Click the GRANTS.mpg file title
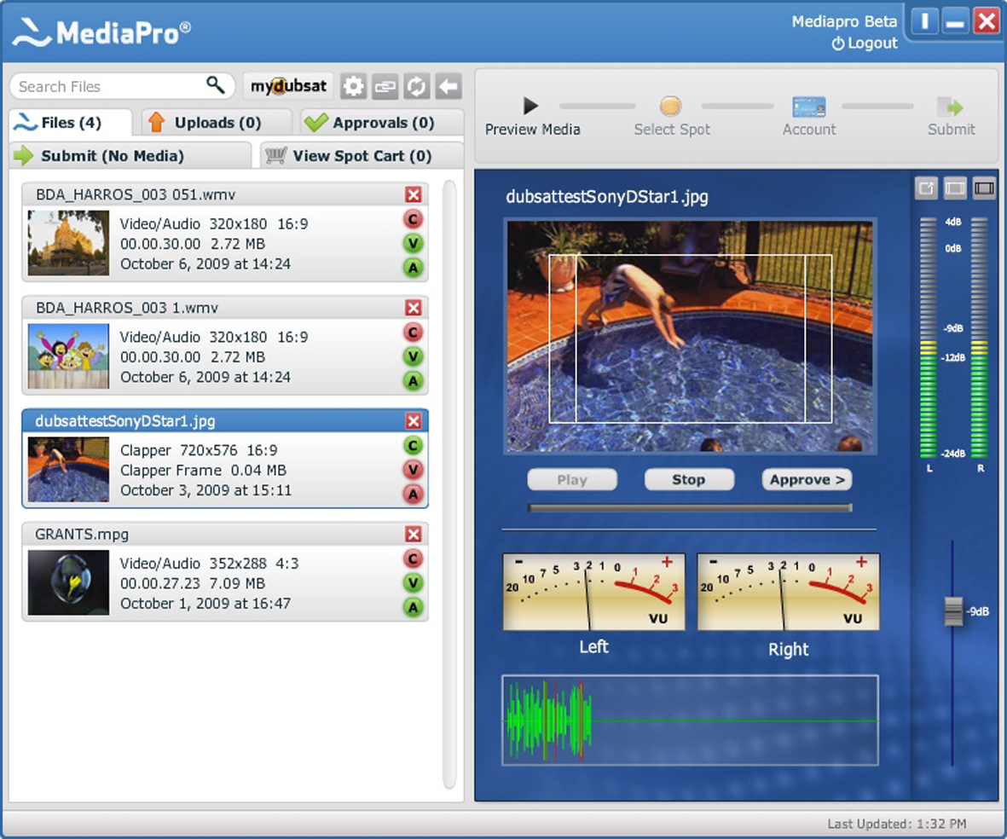 point(82,534)
